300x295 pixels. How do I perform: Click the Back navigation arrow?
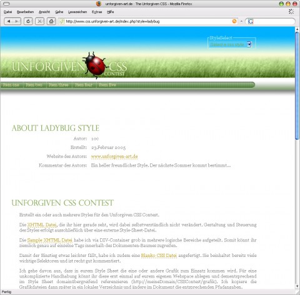(9, 21)
